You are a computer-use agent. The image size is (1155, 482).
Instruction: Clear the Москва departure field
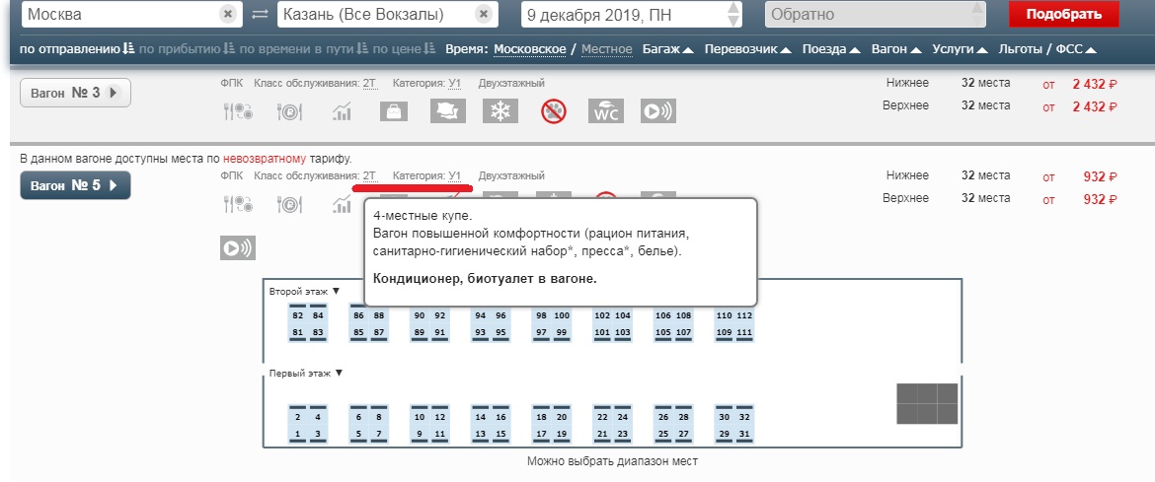228,15
